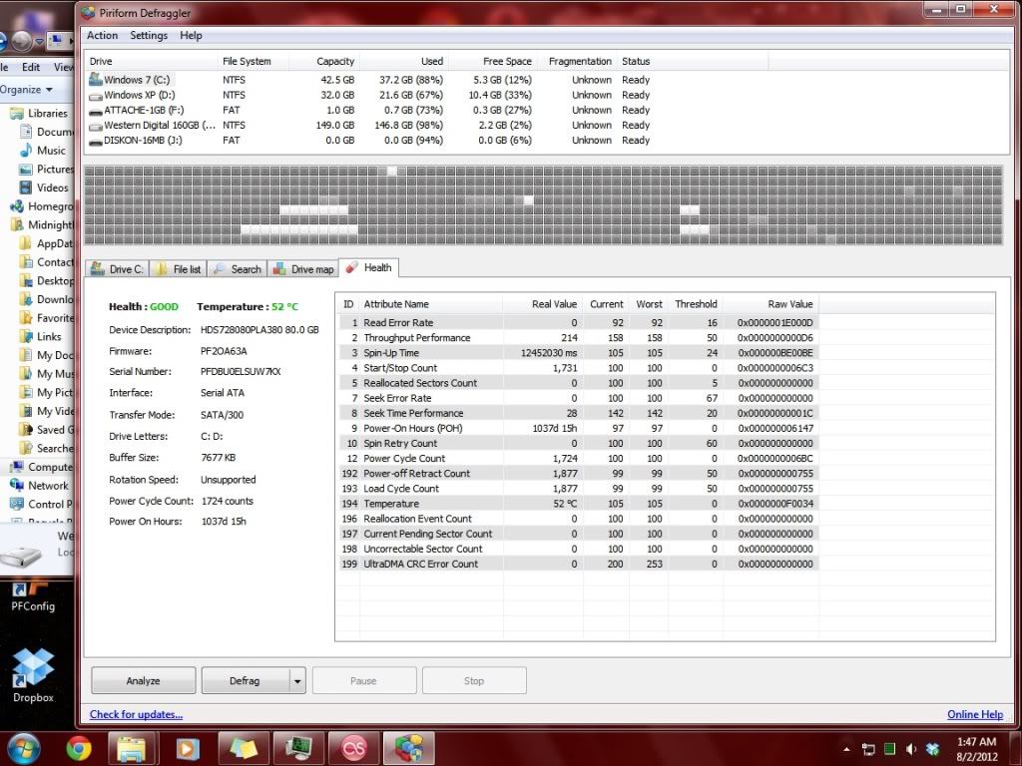This screenshot has width=1022, height=766.
Task: Click the red CS taskbar icon
Action: coord(354,748)
